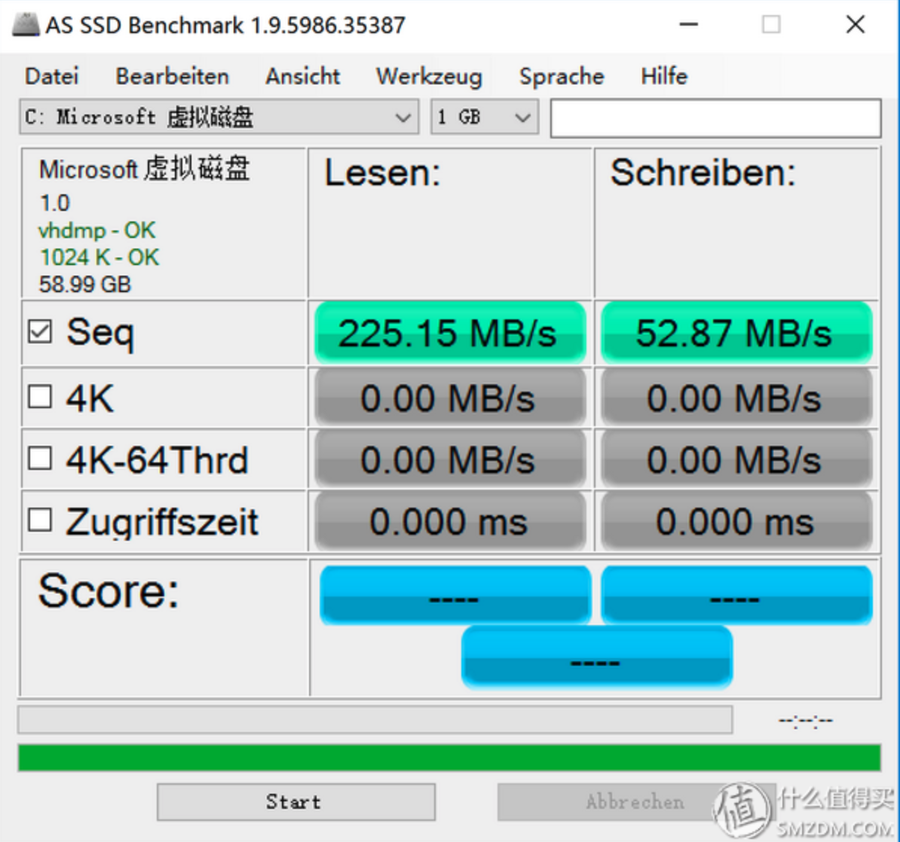Click the Zugriffszeit read 0.000 ms field
This screenshot has height=842, width=900.
(450, 522)
